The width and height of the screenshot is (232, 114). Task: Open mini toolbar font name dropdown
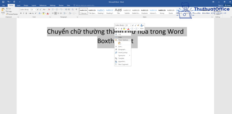pyautogui.click(x=125, y=25)
